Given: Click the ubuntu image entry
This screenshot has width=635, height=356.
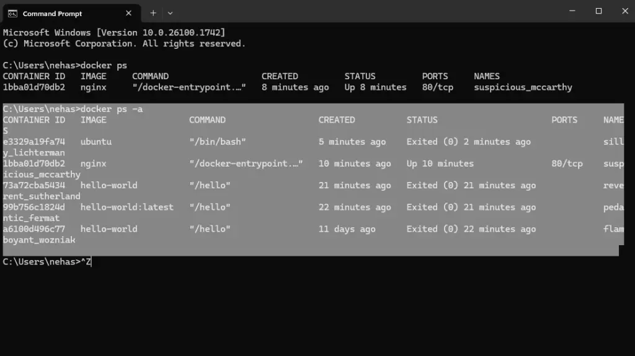Looking at the screenshot, I should click(x=96, y=142).
